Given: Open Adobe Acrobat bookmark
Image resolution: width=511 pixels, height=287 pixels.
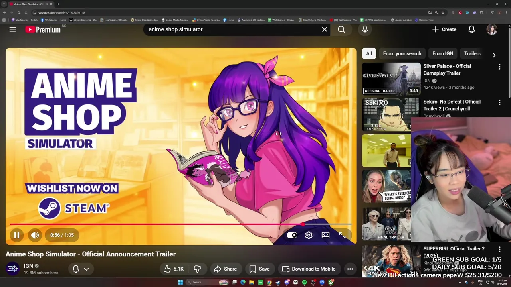Looking at the screenshot, I should tap(401, 20).
